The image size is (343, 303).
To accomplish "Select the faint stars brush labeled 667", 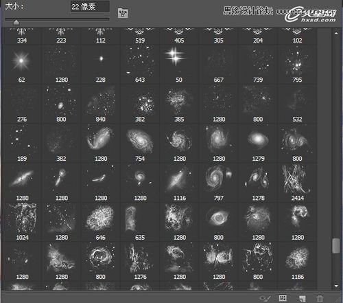I will [x=219, y=65].
